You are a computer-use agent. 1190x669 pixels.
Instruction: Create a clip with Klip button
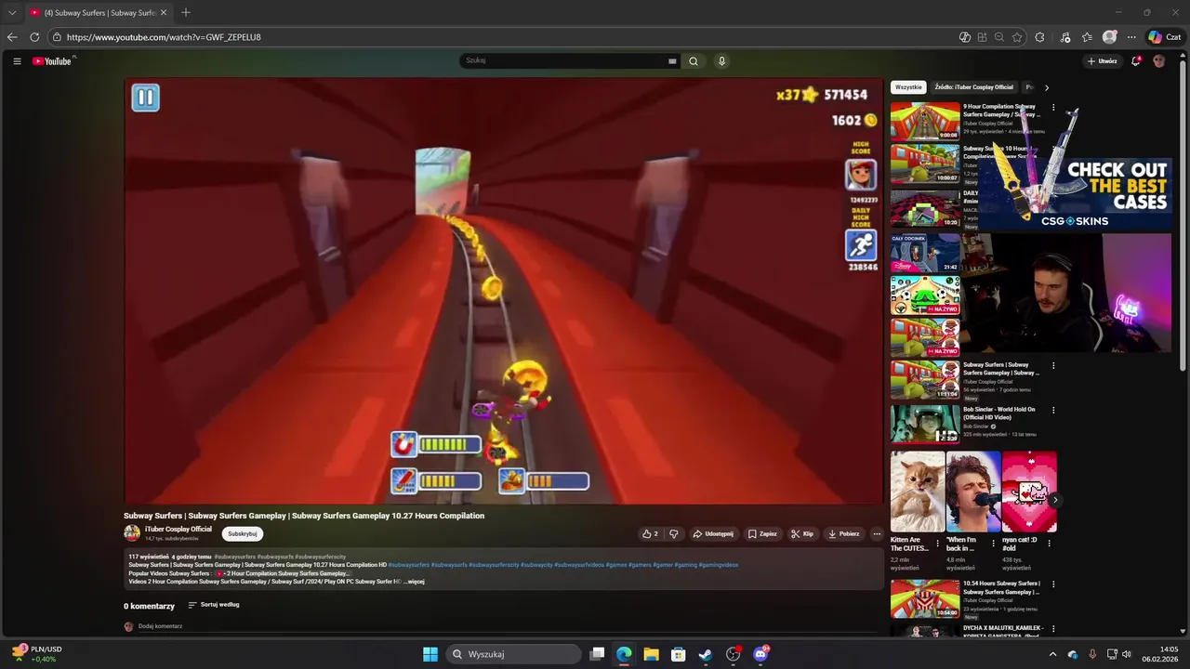802,534
